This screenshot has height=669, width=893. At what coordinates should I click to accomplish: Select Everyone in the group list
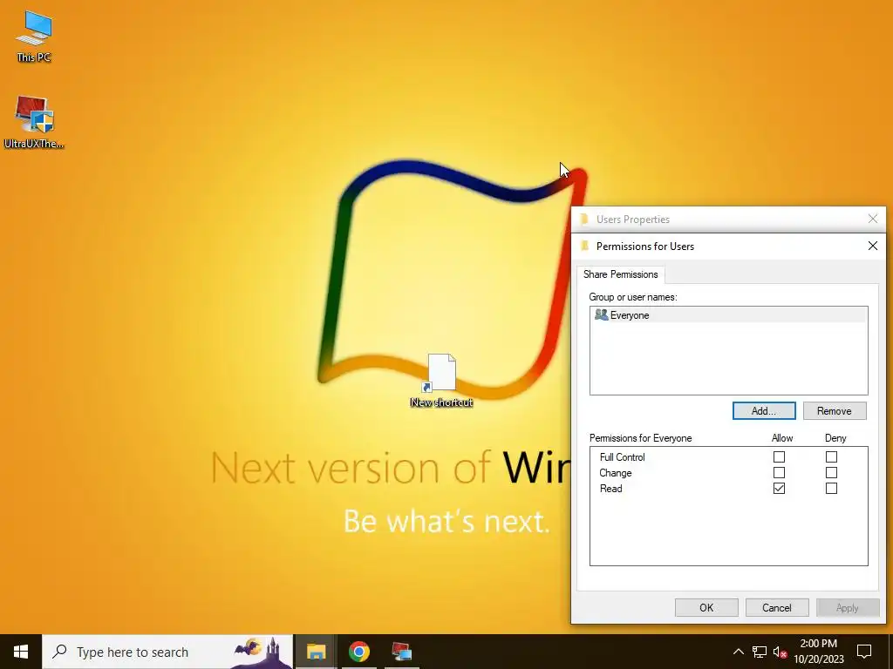tap(728, 315)
